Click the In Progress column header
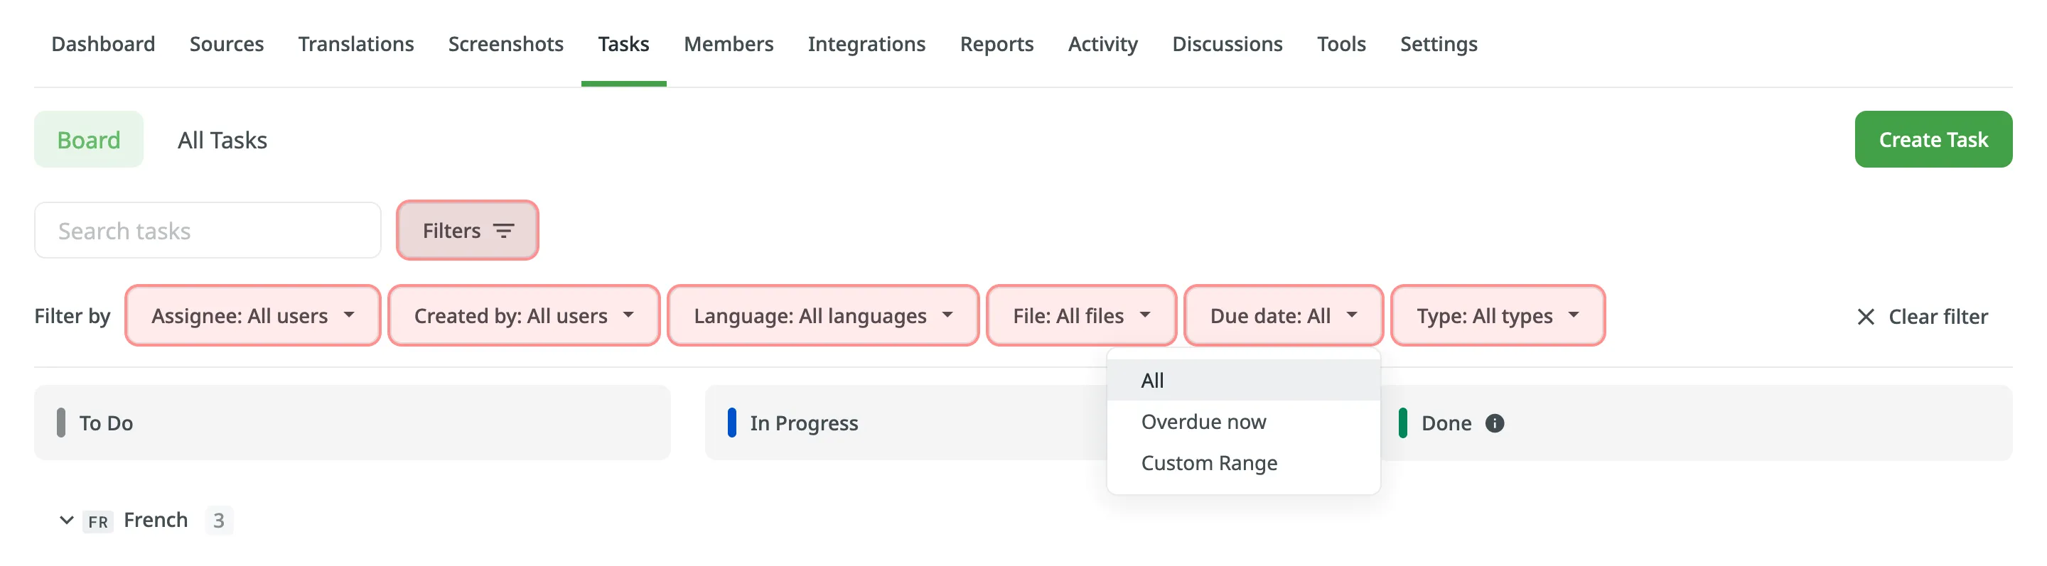Viewport: 2047px width, 566px height. click(906, 423)
